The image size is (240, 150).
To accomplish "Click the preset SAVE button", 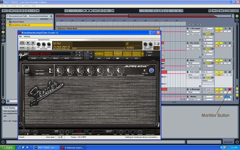I will [x=45, y=58].
